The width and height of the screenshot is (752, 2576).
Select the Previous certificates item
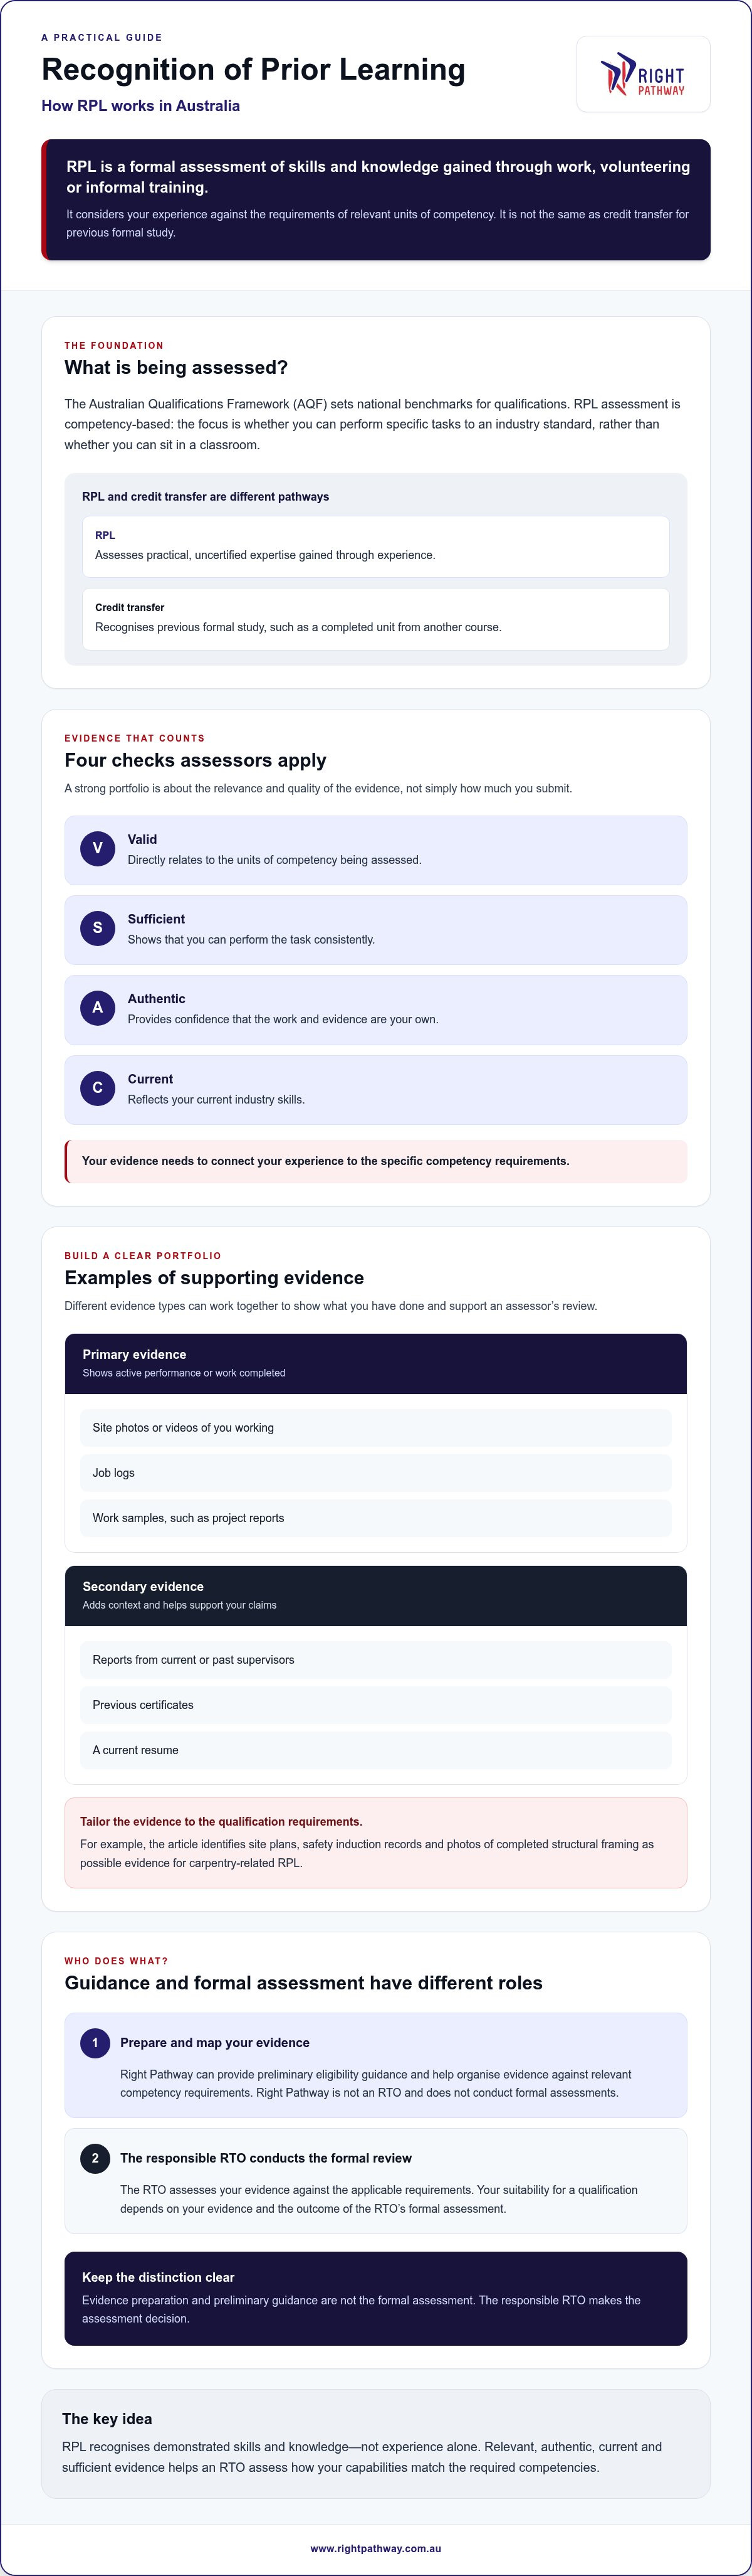click(375, 1705)
